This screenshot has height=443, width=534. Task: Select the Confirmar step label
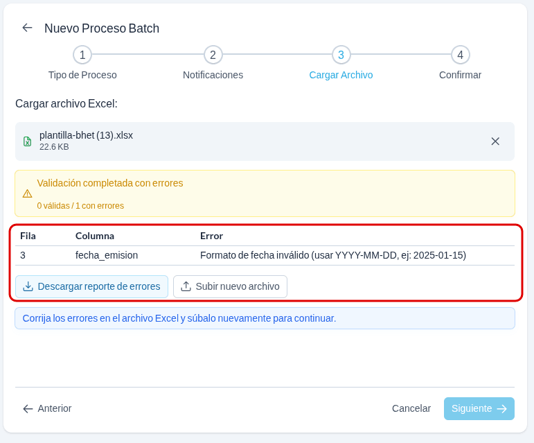coord(460,75)
